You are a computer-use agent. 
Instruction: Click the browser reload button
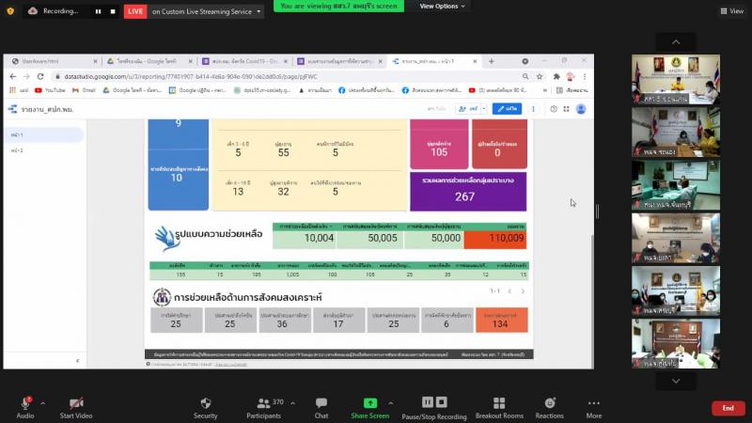(40, 76)
